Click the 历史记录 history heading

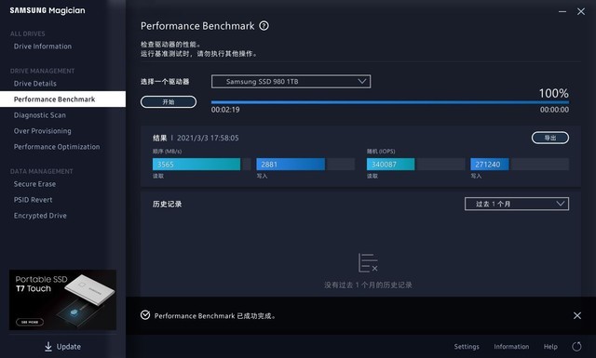[x=168, y=204]
